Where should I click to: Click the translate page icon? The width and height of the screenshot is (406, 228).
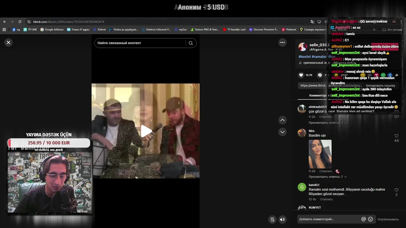tap(312, 22)
